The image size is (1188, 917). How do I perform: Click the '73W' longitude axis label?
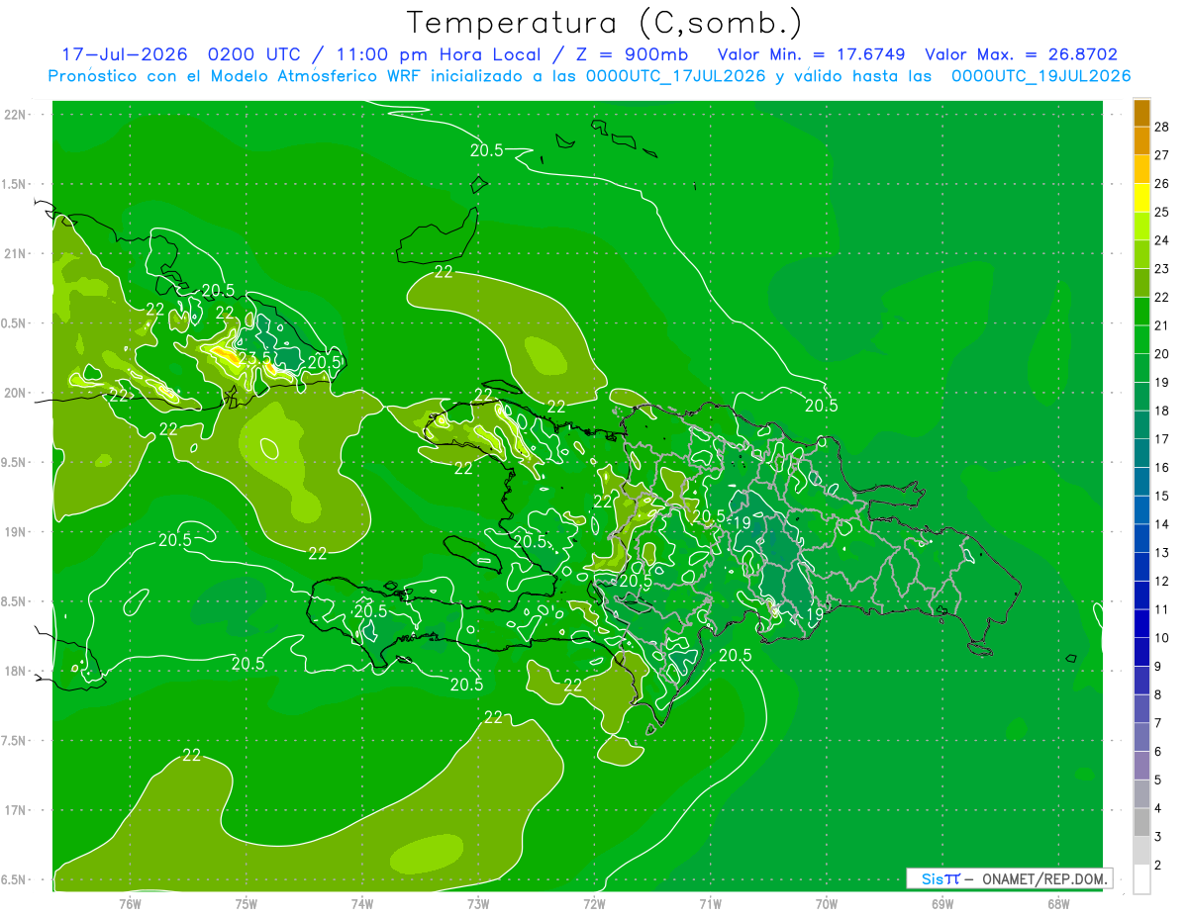tap(478, 902)
